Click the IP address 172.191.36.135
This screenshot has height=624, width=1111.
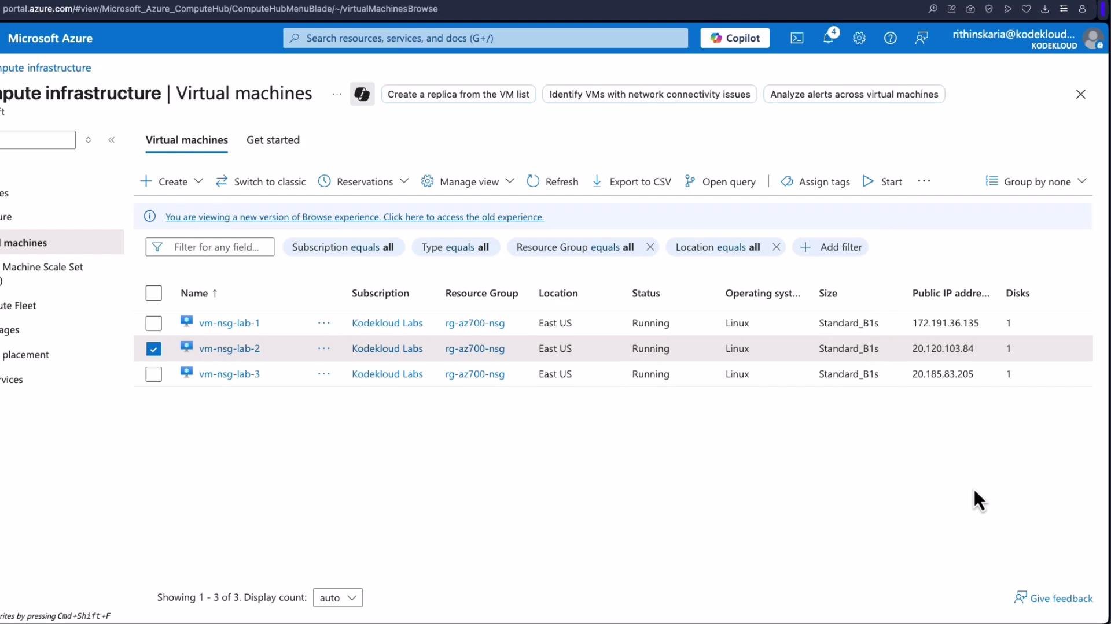coord(946,323)
